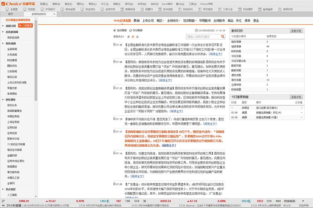Click the magnifier search icon
Screen dimensions: 313x208
[x=223, y=37]
